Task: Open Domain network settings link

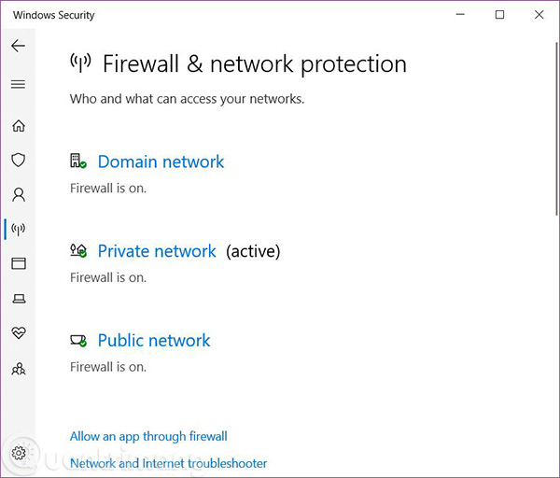Action: (x=161, y=162)
